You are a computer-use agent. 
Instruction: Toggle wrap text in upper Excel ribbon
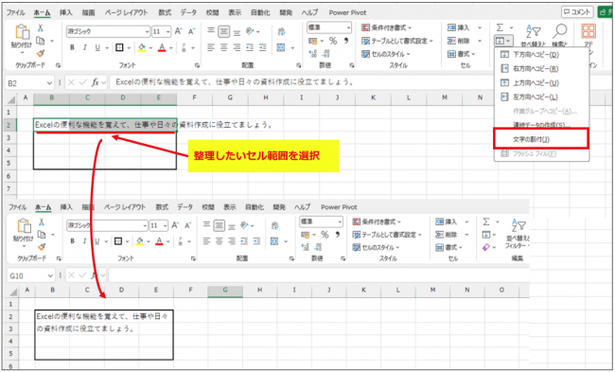[x=281, y=31]
